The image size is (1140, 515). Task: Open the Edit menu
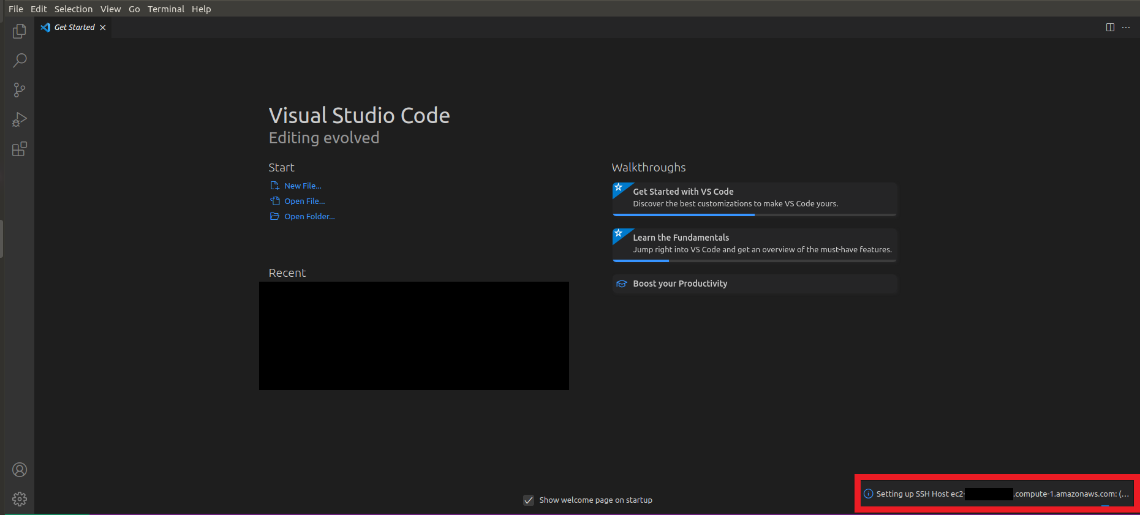click(x=39, y=9)
